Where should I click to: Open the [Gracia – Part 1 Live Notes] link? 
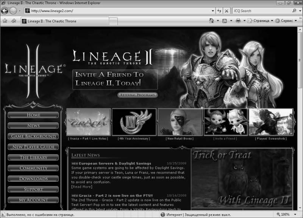pos(88,139)
